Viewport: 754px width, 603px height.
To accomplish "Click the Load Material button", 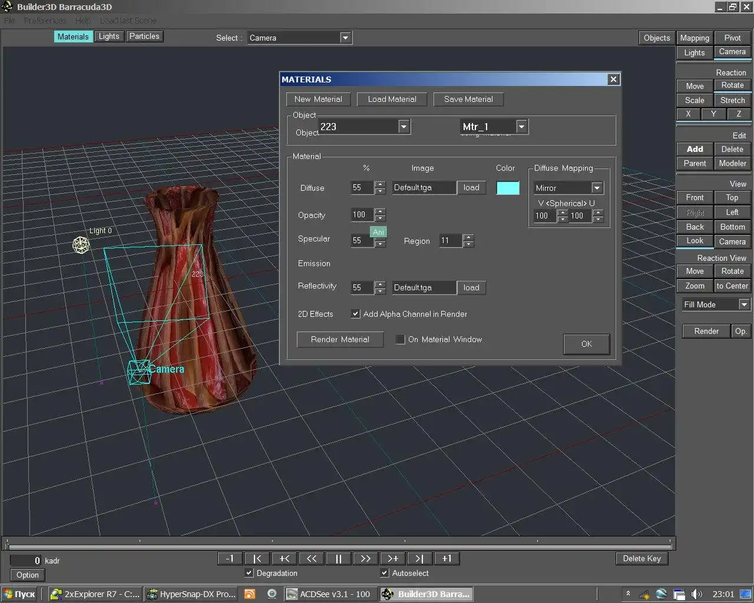I will [392, 100].
